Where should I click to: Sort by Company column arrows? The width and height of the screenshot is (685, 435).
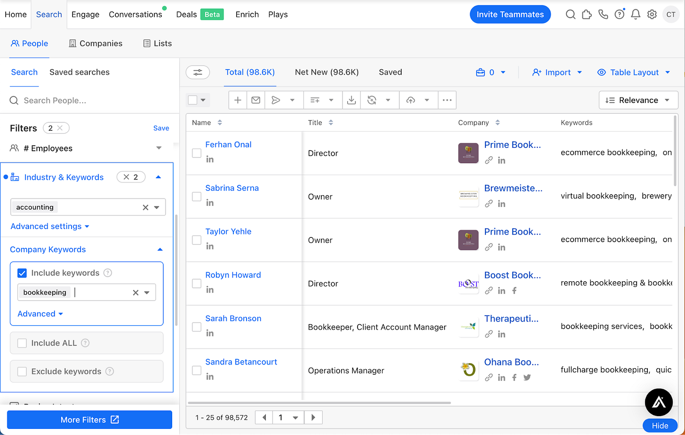tap(497, 123)
